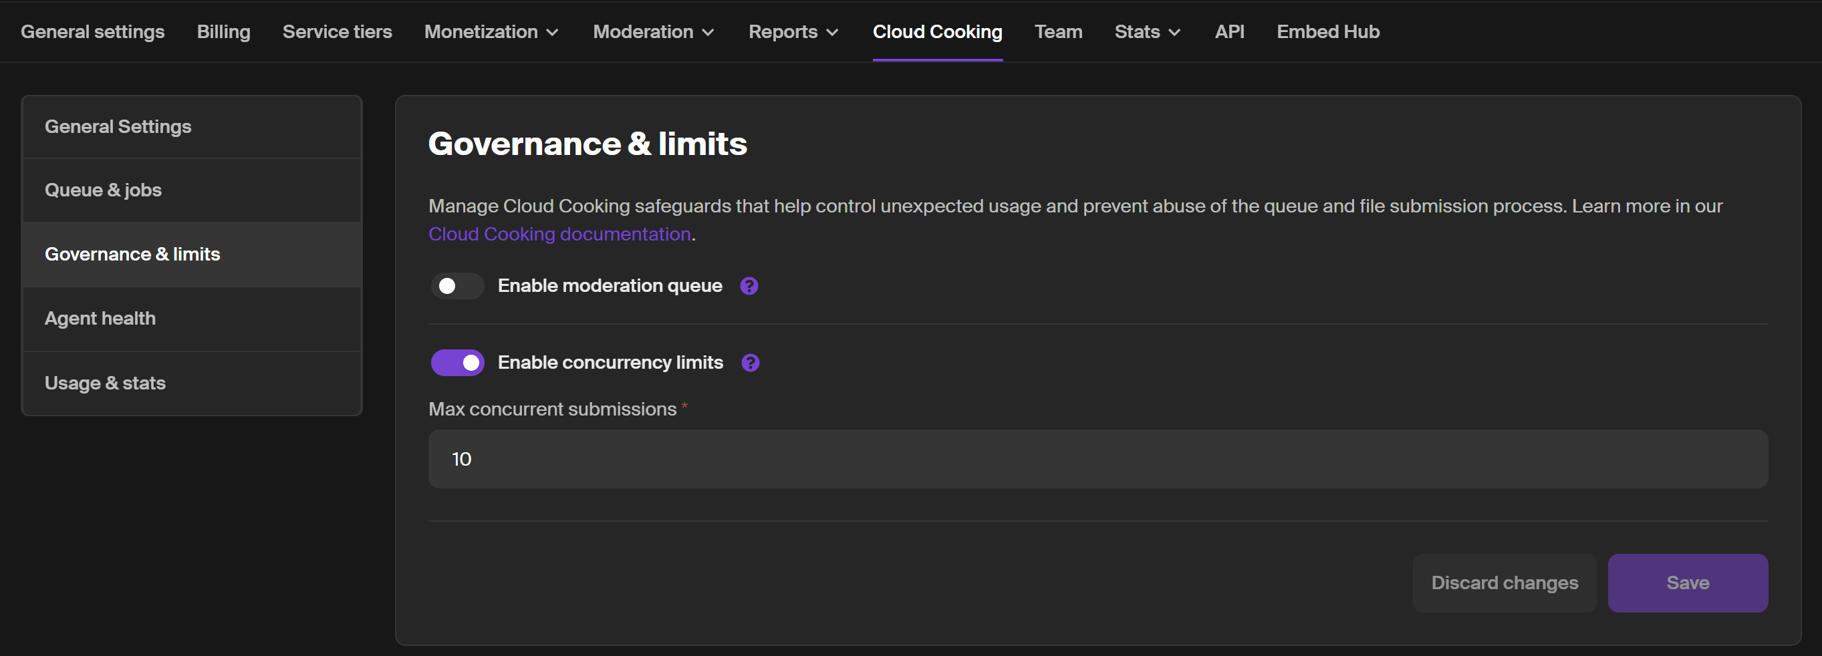Image resolution: width=1822 pixels, height=656 pixels.
Task: Select the Cloud Cooking tab
Action: (x=937, y=32)
